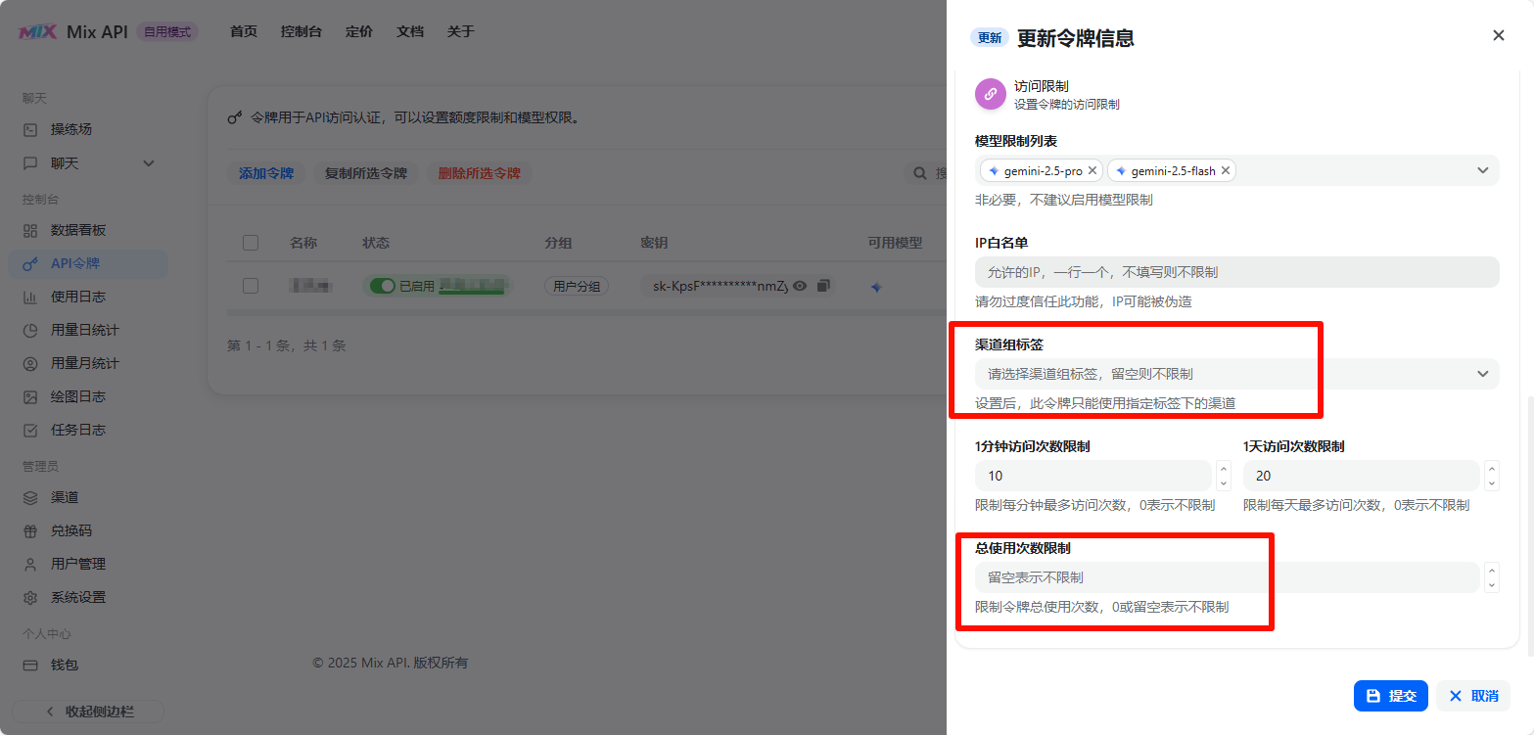Open the 定价 top menu item
Viewport: 1534px width, 735px height.
359,31
